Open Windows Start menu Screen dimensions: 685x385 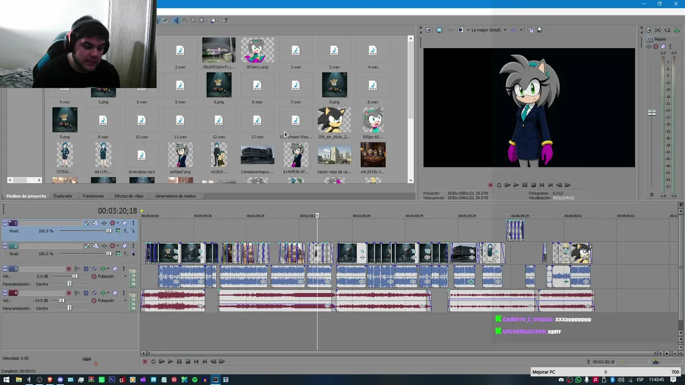[7, 380]
